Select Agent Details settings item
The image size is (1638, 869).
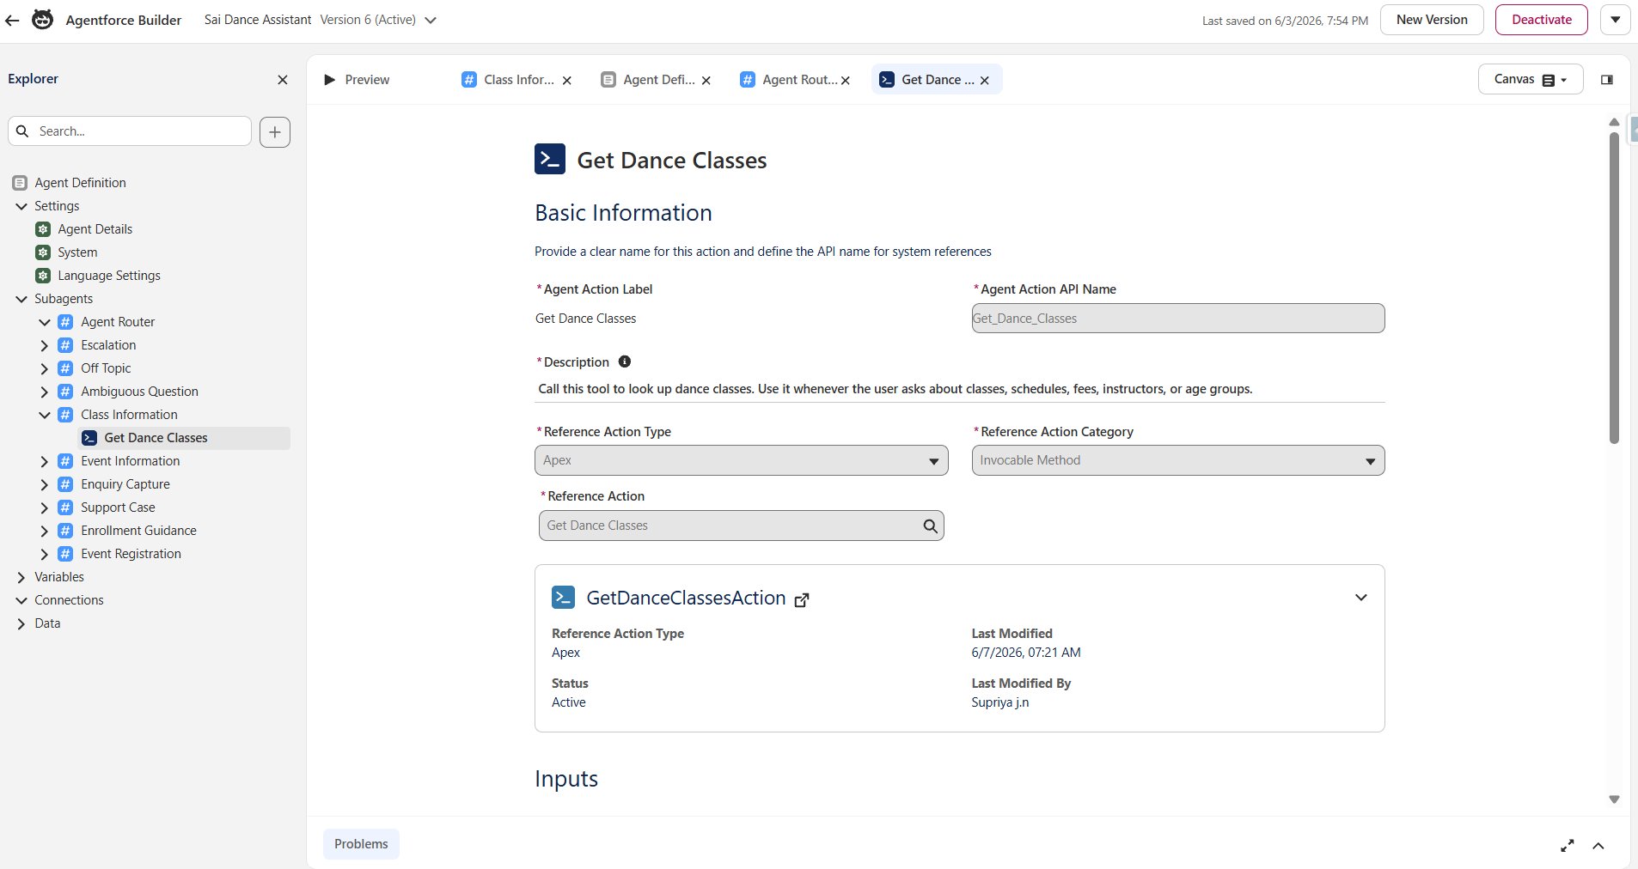(95, 229)
